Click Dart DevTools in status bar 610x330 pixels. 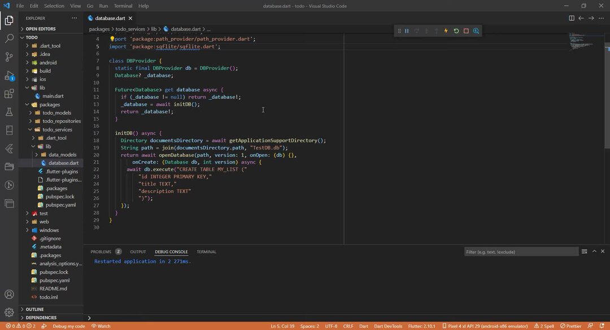[389, 326]
